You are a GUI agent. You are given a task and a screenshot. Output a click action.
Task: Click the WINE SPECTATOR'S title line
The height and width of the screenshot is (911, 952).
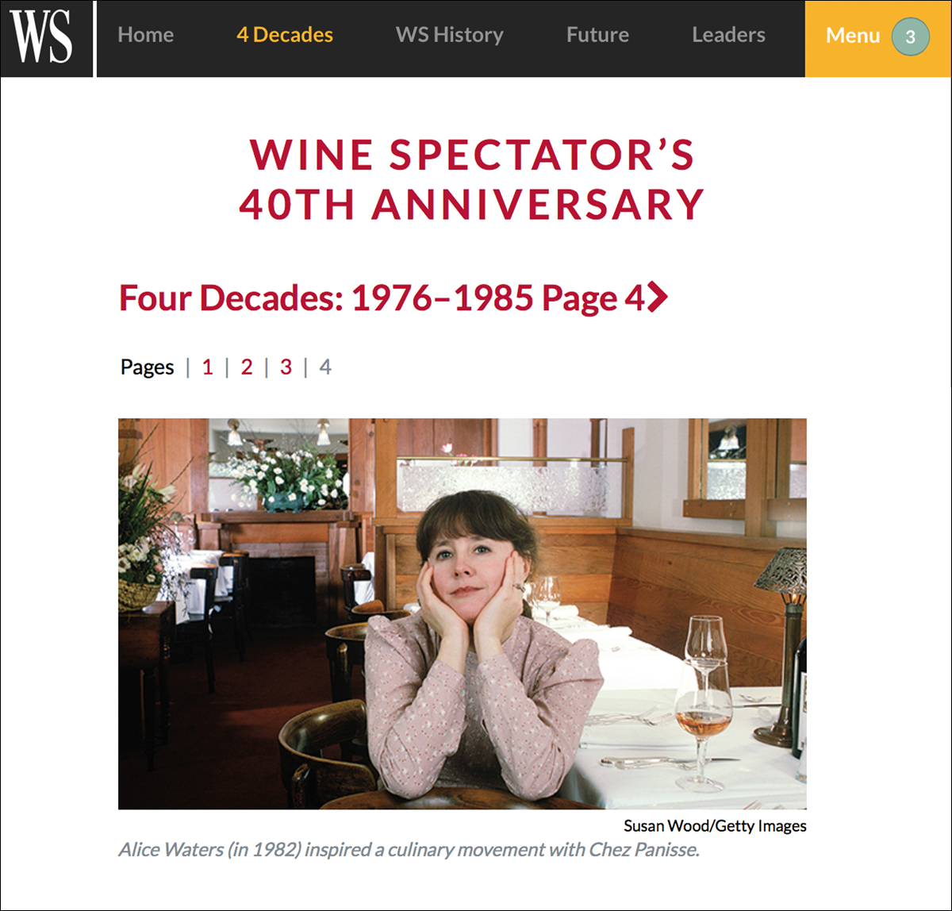pos(472,154)
